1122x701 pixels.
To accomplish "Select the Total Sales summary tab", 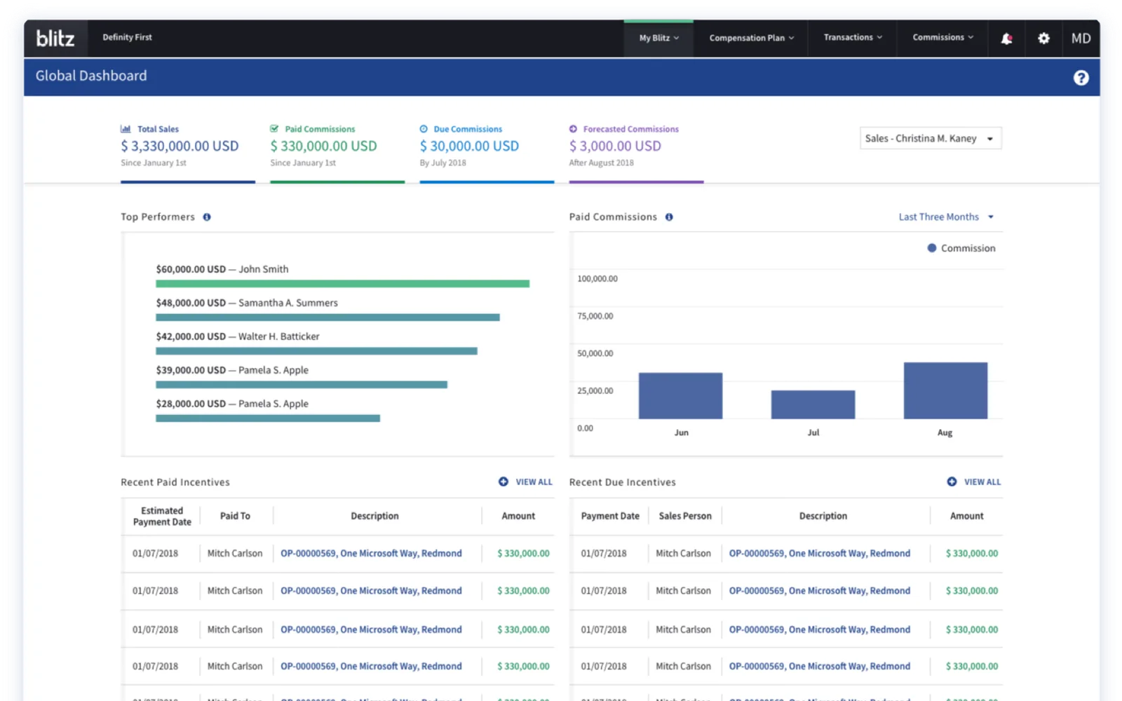I will click(x=188, y=152).
